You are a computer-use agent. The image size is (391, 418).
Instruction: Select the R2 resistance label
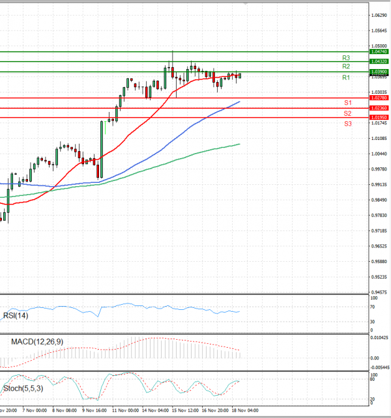(346, 66)
